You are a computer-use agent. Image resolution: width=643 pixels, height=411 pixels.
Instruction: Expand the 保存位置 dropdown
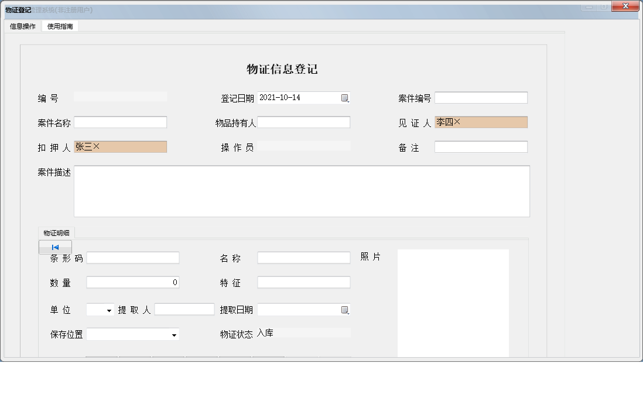(174, 334)
